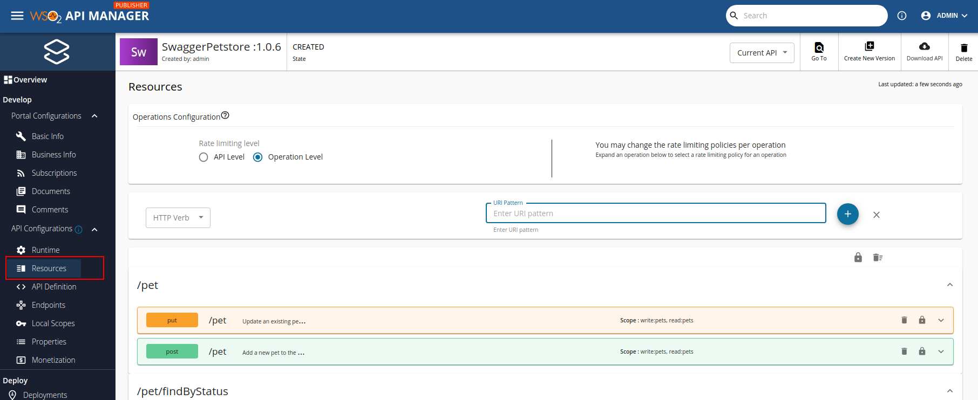Click the URI Pattern input field
Viewport: 978px width, 400px height.
point(655,213)
